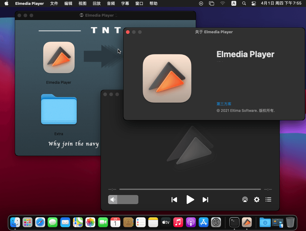Skip to the next track

tap(205, 200)
